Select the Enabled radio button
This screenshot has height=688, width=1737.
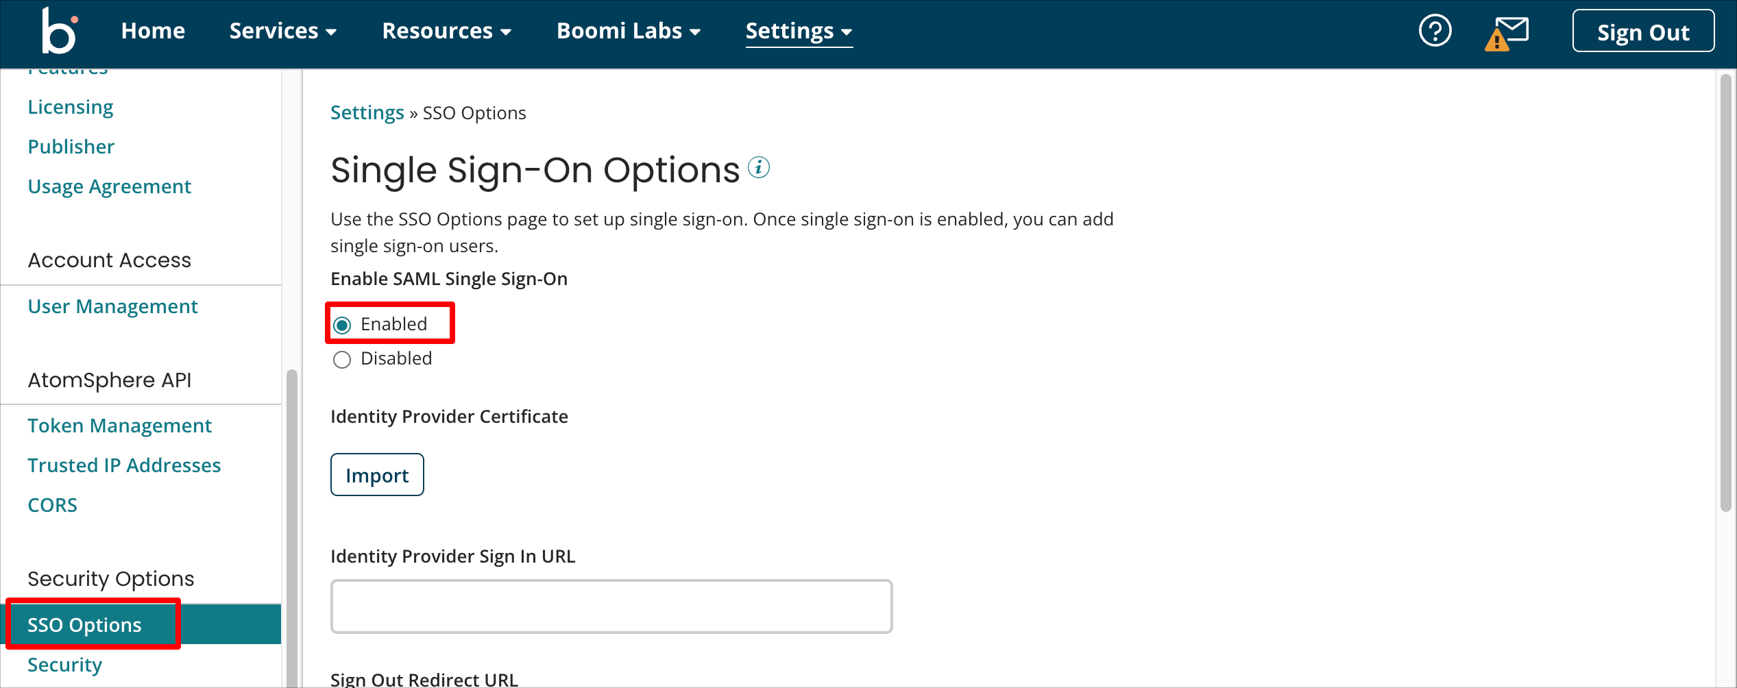pyautogui.click(x=342, y=325)
